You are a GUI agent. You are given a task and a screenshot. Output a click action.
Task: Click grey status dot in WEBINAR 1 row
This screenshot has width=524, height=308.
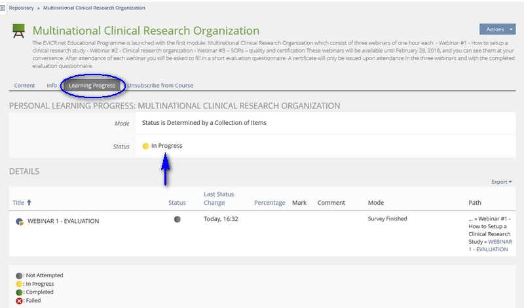[x=178, y=219]
